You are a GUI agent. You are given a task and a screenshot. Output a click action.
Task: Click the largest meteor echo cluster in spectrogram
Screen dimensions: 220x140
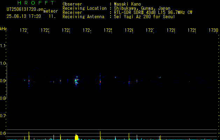pyautogui.click(x=77, y=81)
